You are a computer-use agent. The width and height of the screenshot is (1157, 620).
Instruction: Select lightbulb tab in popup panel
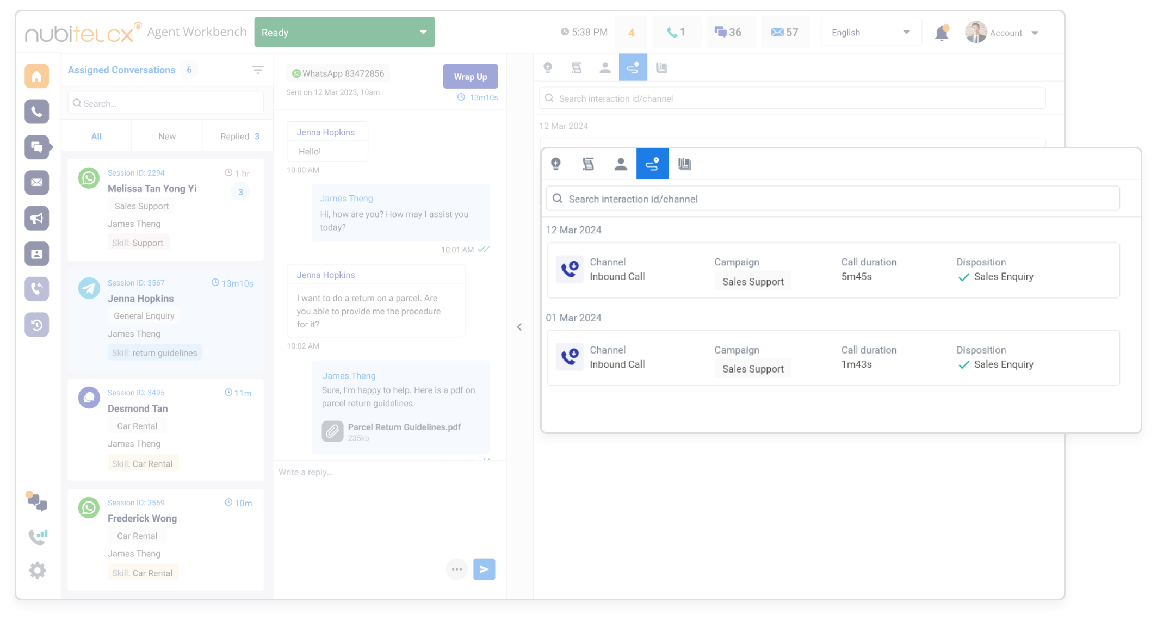(x=556, y=164)
